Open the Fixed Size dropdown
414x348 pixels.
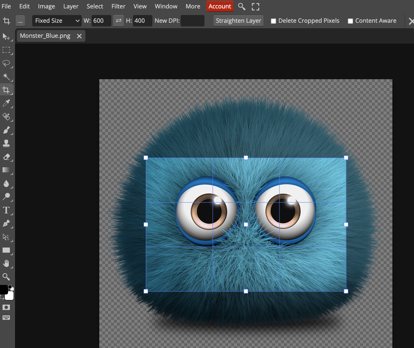pos(57,21)
